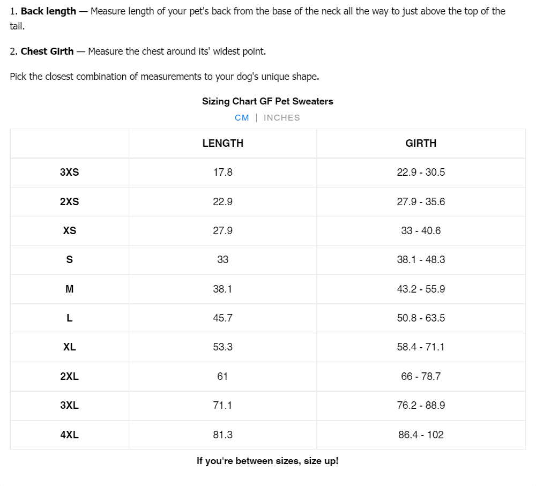Click the GIRTH column header
Screen dimensions: 536x486
[421, 143]
